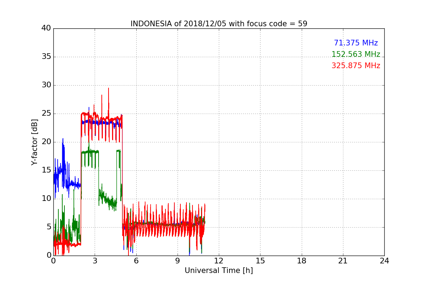The width and height of the screenshot is (427, 284).
Task: Click y-axis tick value 5
Action: click(49, 227)
